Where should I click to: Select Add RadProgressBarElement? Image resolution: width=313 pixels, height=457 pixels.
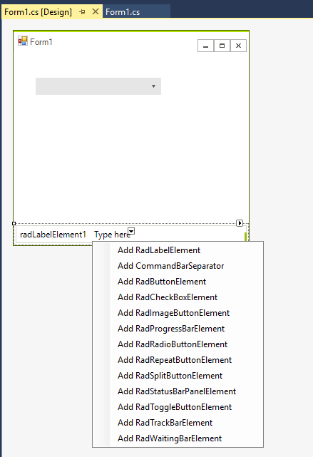pos(178,329)
